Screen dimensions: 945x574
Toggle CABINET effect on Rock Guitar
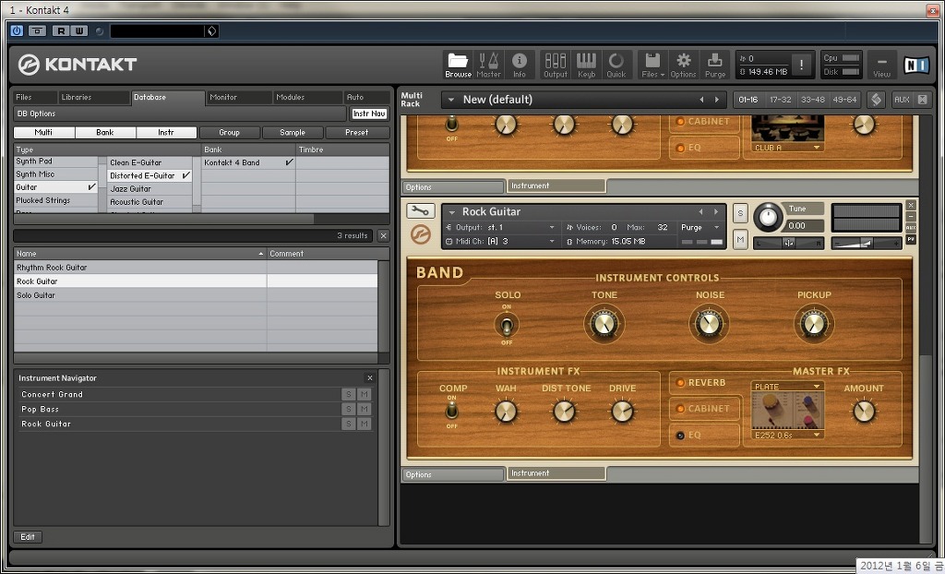coord(704,408)
